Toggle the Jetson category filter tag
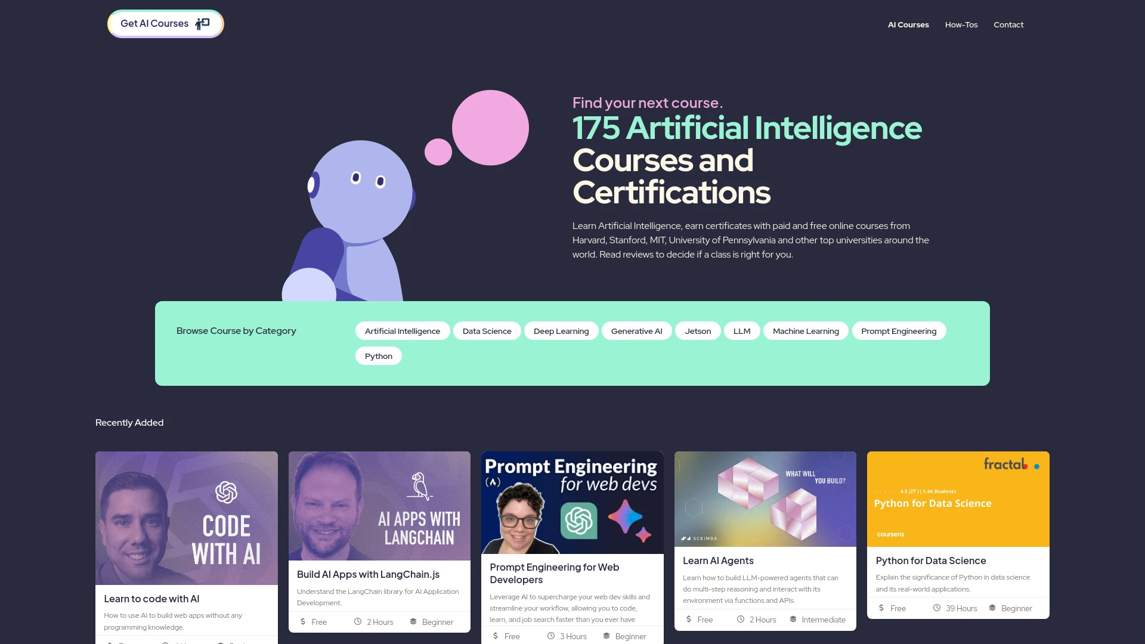 coord(698,330)
